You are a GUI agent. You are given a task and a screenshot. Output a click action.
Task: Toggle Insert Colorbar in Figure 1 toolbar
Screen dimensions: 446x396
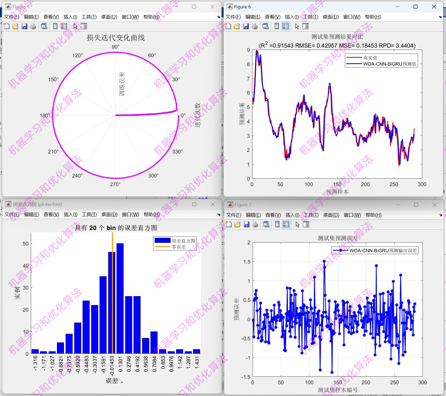point(55,26)
